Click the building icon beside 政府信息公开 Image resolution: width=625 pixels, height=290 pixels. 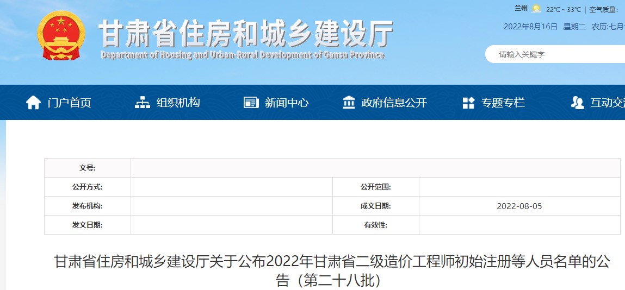click(349, 103)
